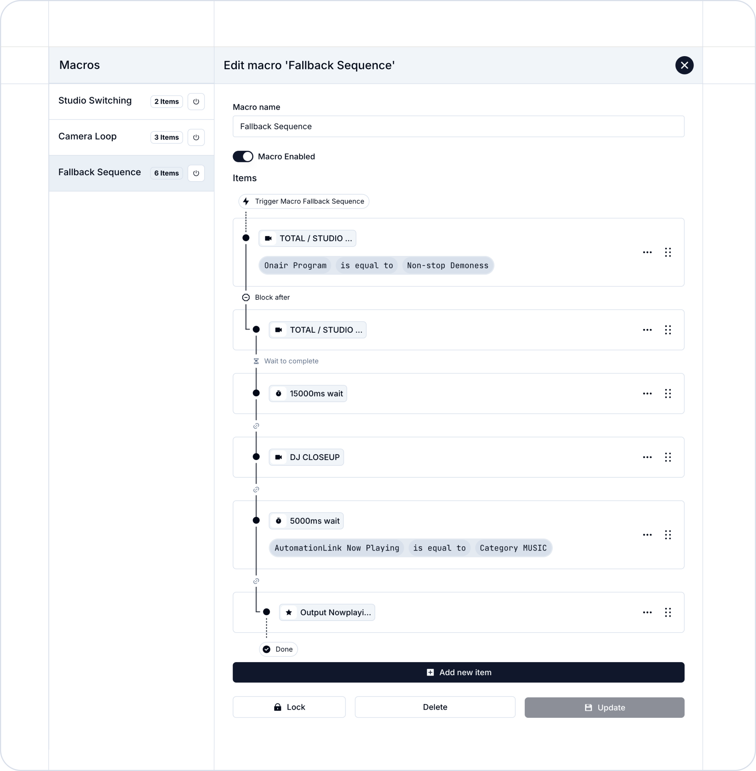Click the Block after minus circle icon
The width and height of the screenshot is (756, 771).
point(246,298)
